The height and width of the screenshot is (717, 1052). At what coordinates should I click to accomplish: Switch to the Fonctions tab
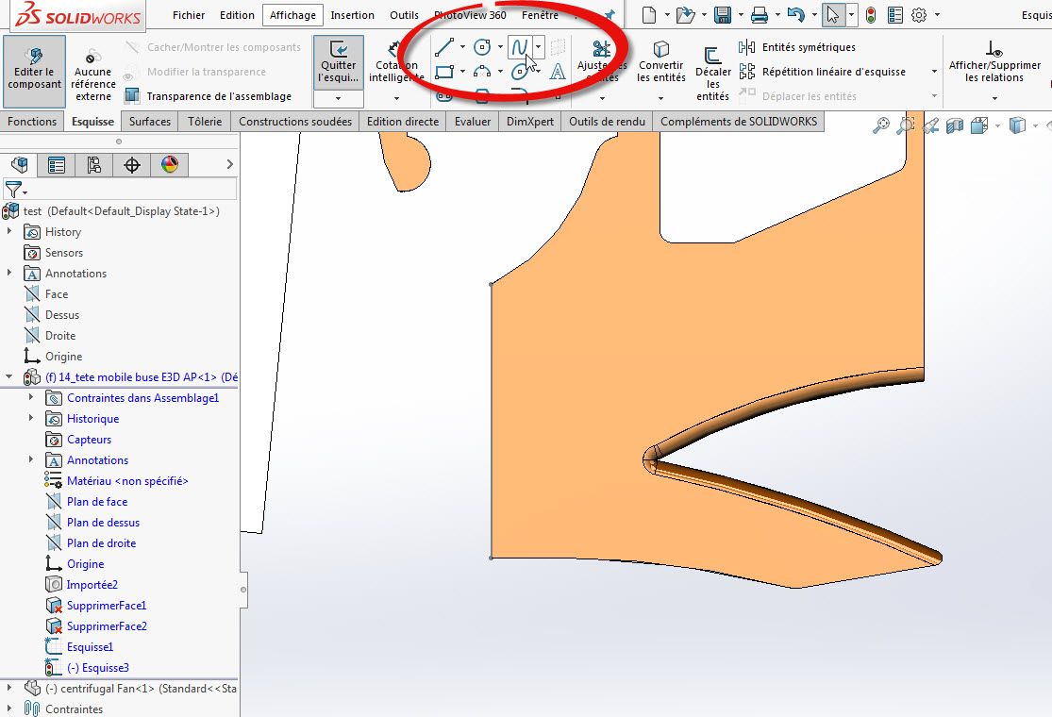(32, 122)
